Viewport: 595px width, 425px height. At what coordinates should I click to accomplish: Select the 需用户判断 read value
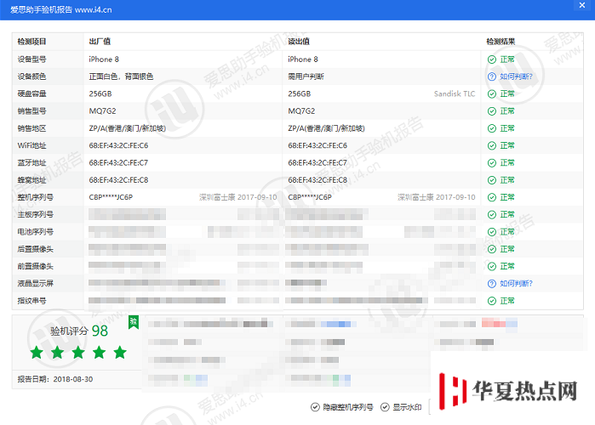tap(306, 76)
